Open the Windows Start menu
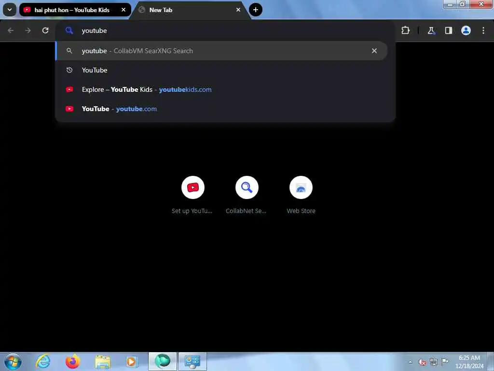The image size is (494, 371). pyautogui.click(x=13, y=361)
